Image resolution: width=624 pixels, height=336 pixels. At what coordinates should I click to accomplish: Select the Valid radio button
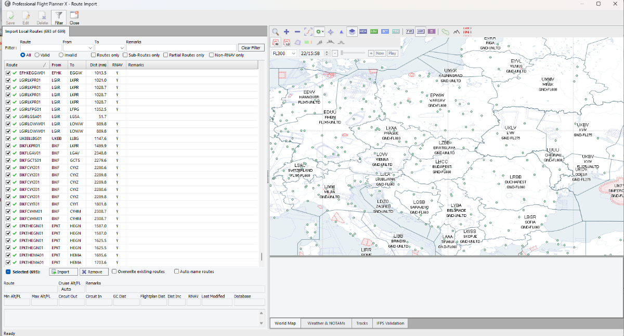pos(37,55)
